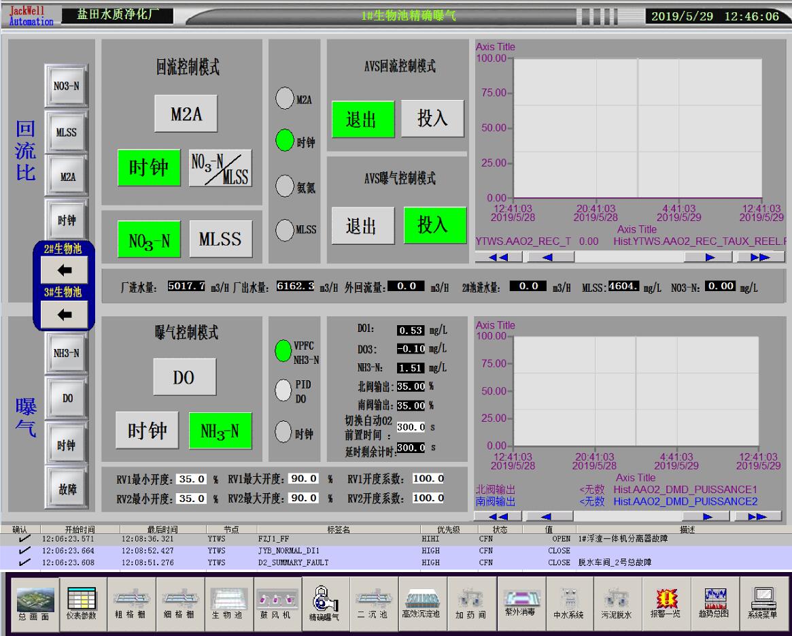
Task: Click the MLSS side tab in 回流比
Action: tap(66, 132)
